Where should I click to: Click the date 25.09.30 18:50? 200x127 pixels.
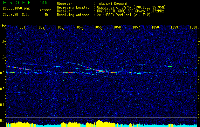coord(16,15)
